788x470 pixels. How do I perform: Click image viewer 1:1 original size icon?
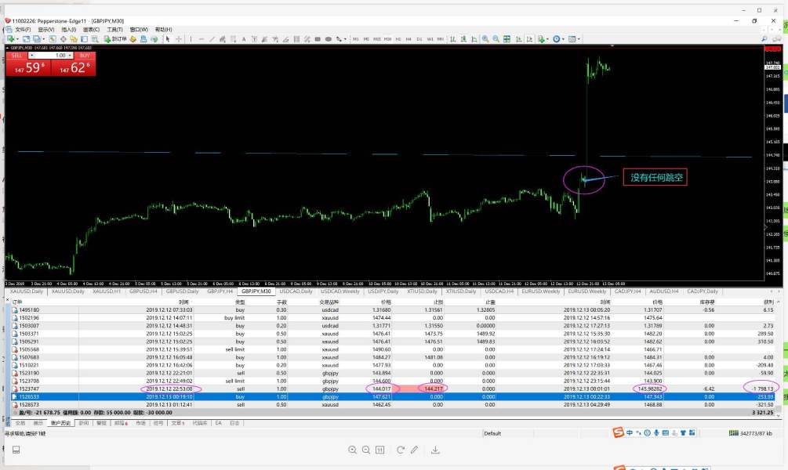click(380, 450)
